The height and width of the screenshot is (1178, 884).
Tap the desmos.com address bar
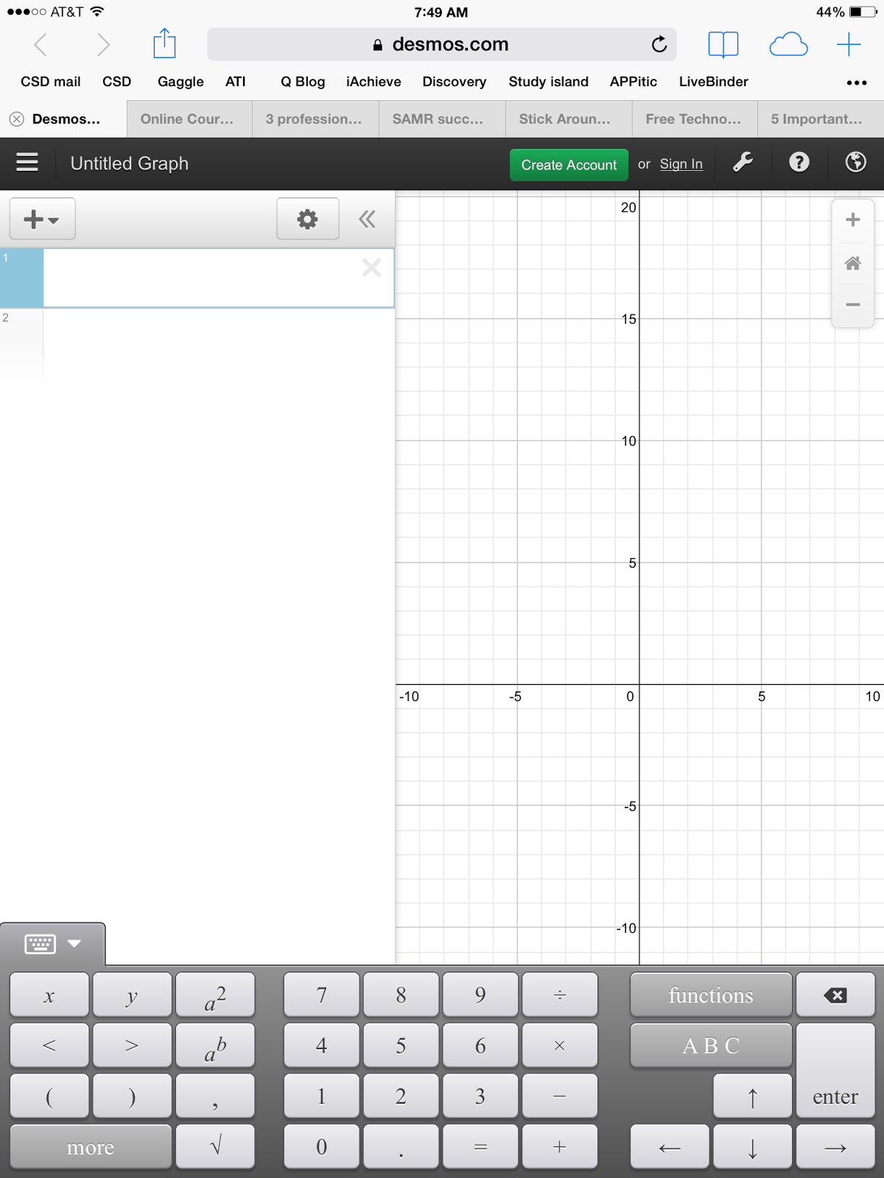[442, 44]
